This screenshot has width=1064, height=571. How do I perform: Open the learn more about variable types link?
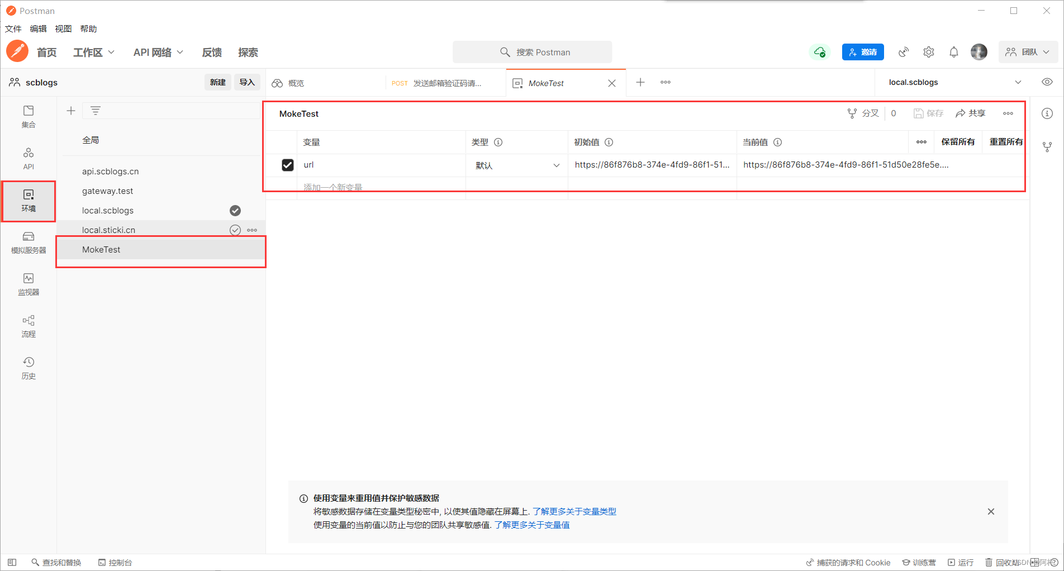574,512
